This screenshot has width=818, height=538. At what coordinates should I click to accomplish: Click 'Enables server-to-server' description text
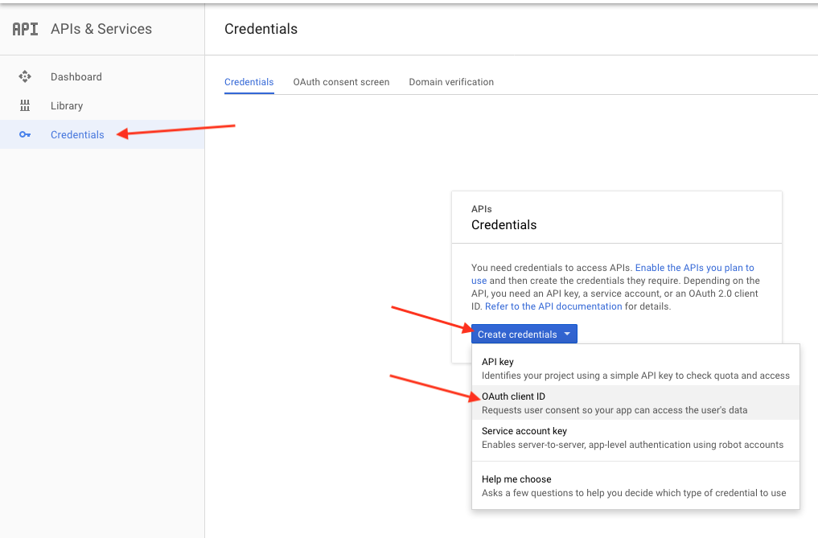coord(632,445)
